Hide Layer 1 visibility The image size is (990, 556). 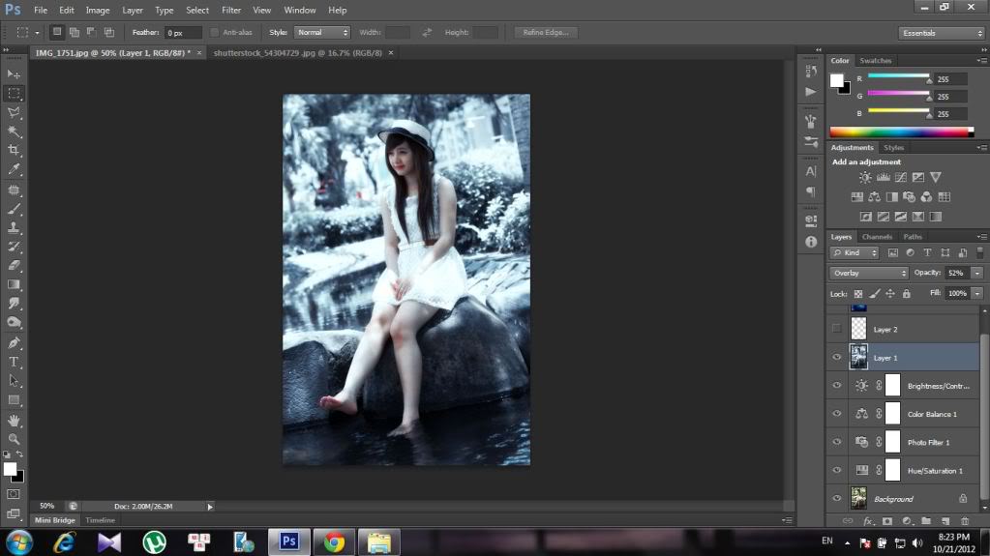coord(836,357)
